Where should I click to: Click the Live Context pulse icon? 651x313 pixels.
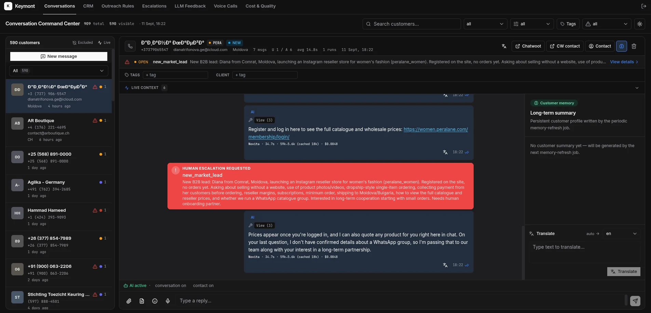tap(127, 88)
